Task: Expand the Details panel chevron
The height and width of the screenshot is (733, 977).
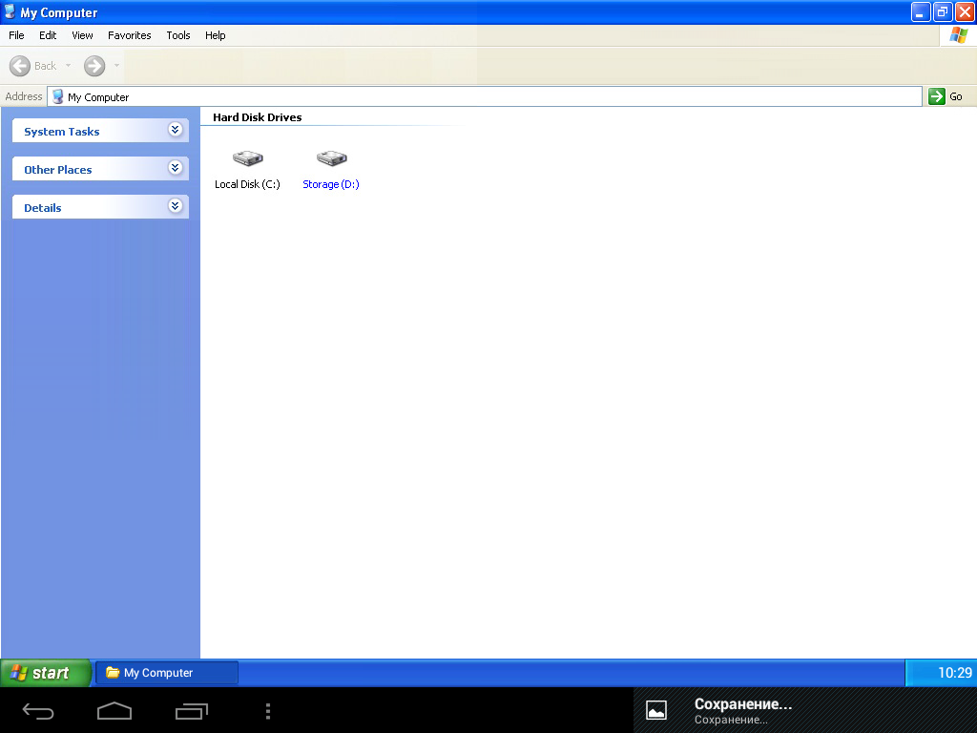Action: (176, 206)
